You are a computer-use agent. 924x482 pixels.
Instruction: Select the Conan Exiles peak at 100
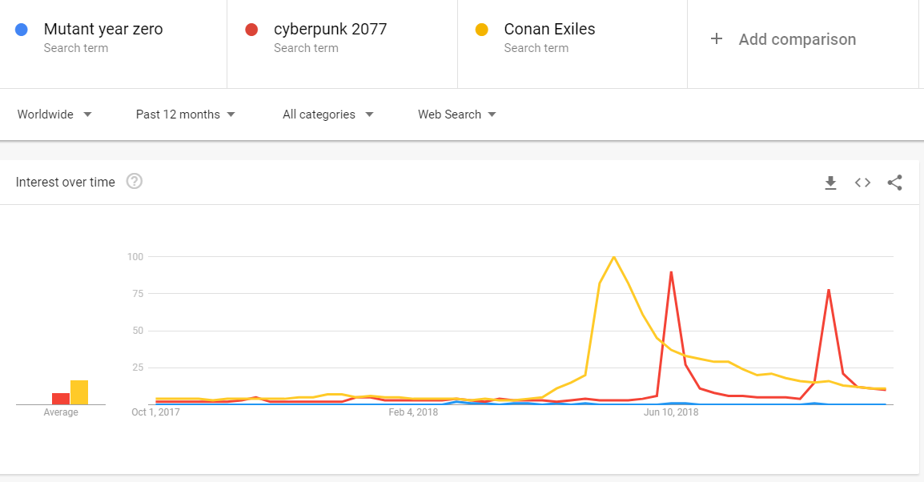click(614, 257)
